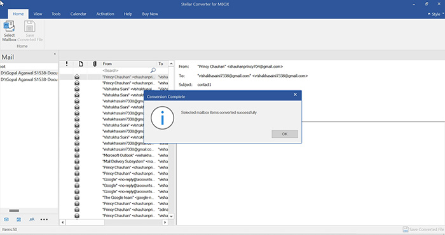Close the Conversion Complete dialog with X
The height and width of the screenshot is (235, 445).
[295, 95]
